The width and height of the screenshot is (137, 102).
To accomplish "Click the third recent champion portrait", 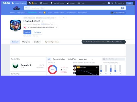I will tap(74, 73).
